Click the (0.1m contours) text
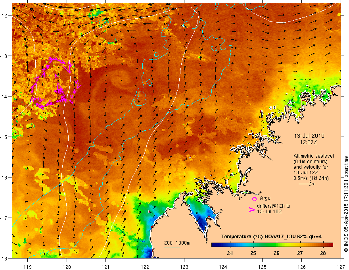Image resolution: width=349 pixels, height=270 pixels. 311,162
